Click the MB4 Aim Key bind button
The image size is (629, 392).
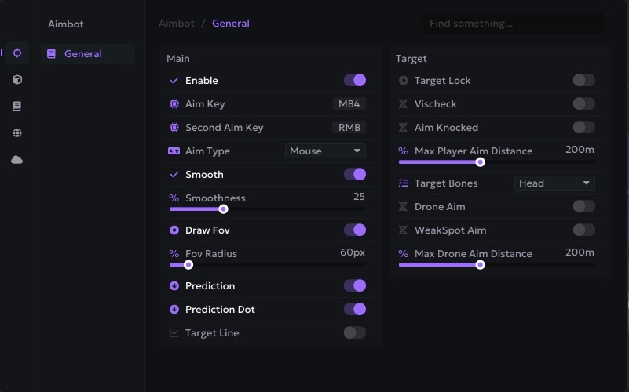click(349, 104)
